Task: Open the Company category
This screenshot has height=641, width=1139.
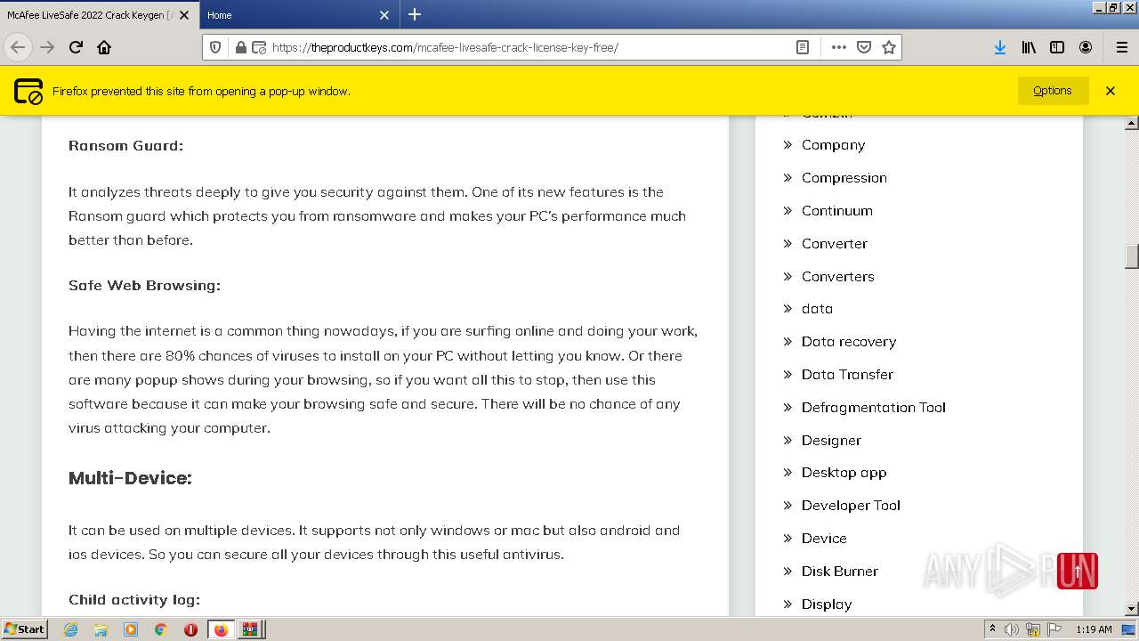Action: click(x=833, y=145)
